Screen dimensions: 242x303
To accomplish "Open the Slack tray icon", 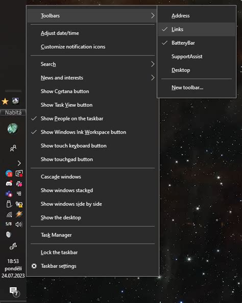I will click(19, 183).
